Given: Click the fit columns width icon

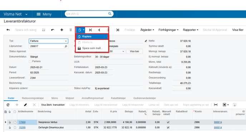Looking at the screenshot, I should pos(216,105).
